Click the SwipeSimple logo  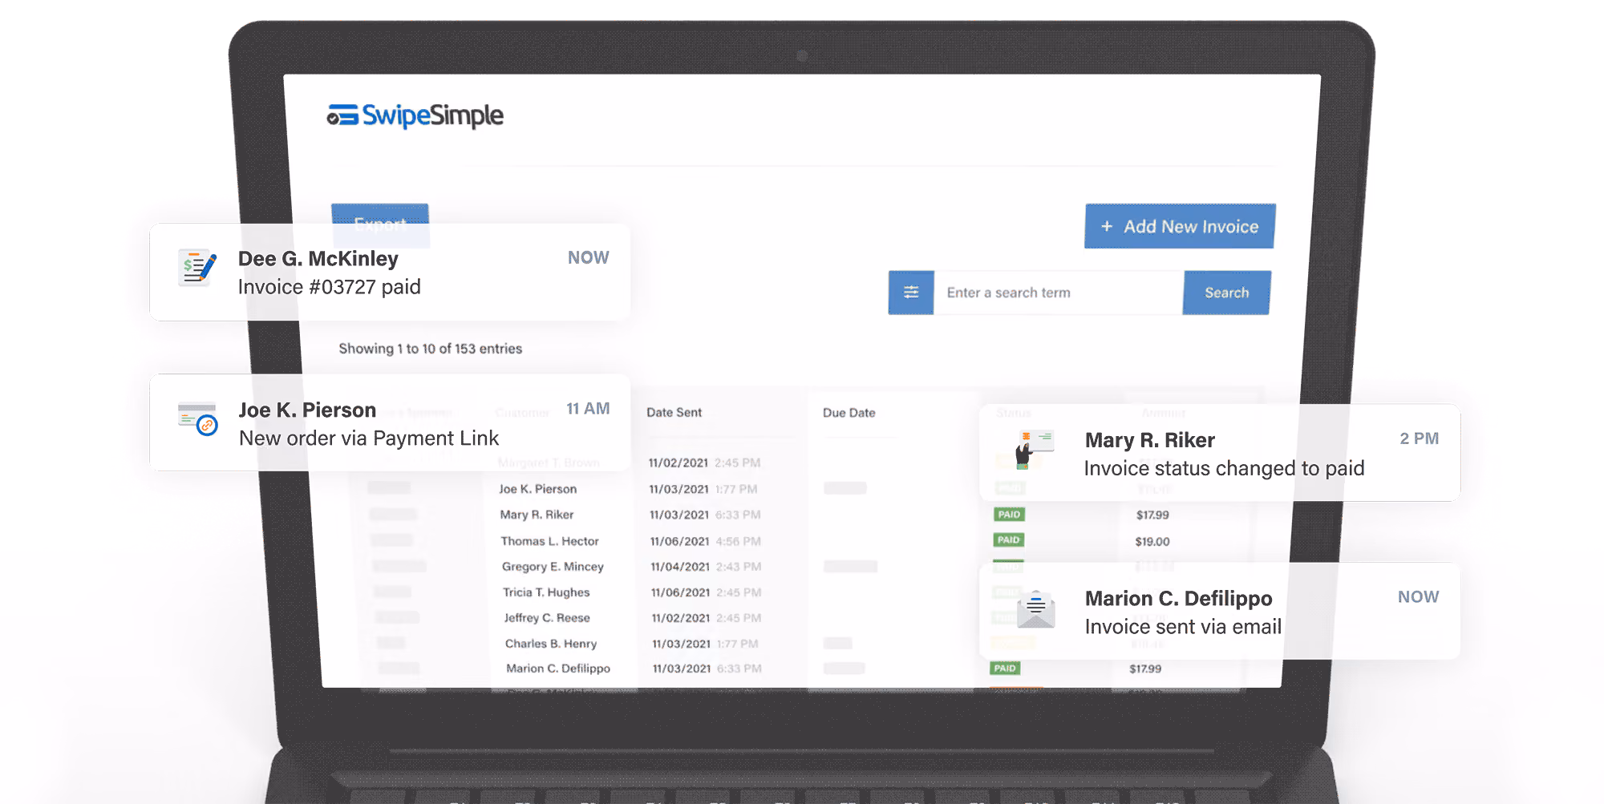(x=415, y=116)
